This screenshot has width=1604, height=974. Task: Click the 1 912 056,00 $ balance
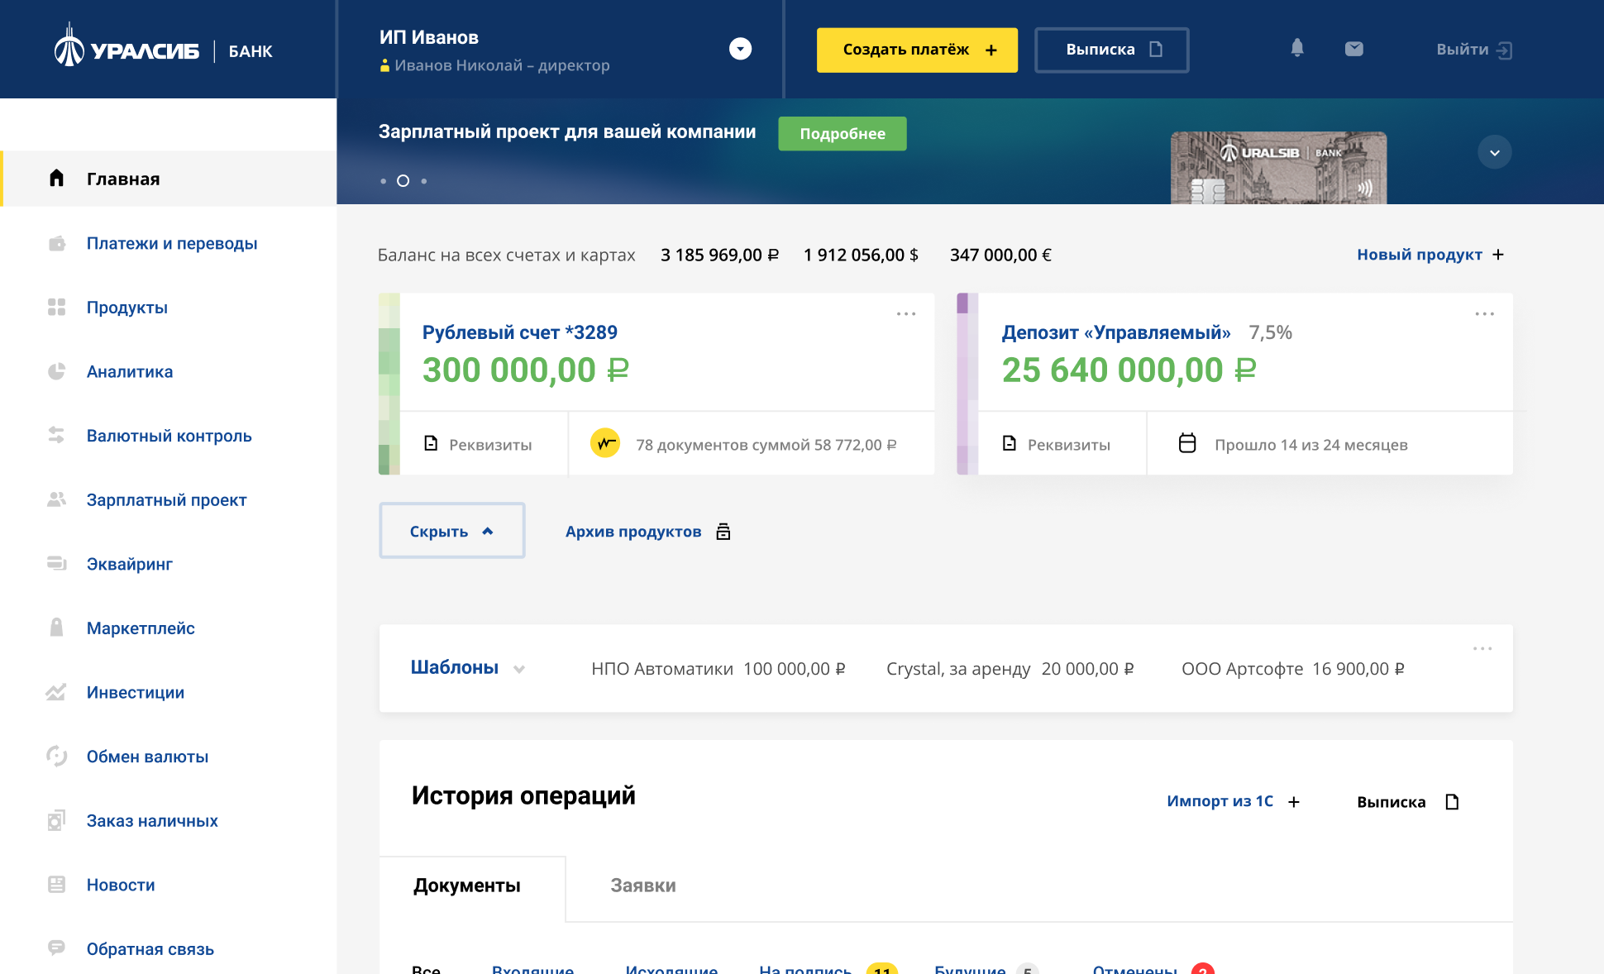point(861,255)
